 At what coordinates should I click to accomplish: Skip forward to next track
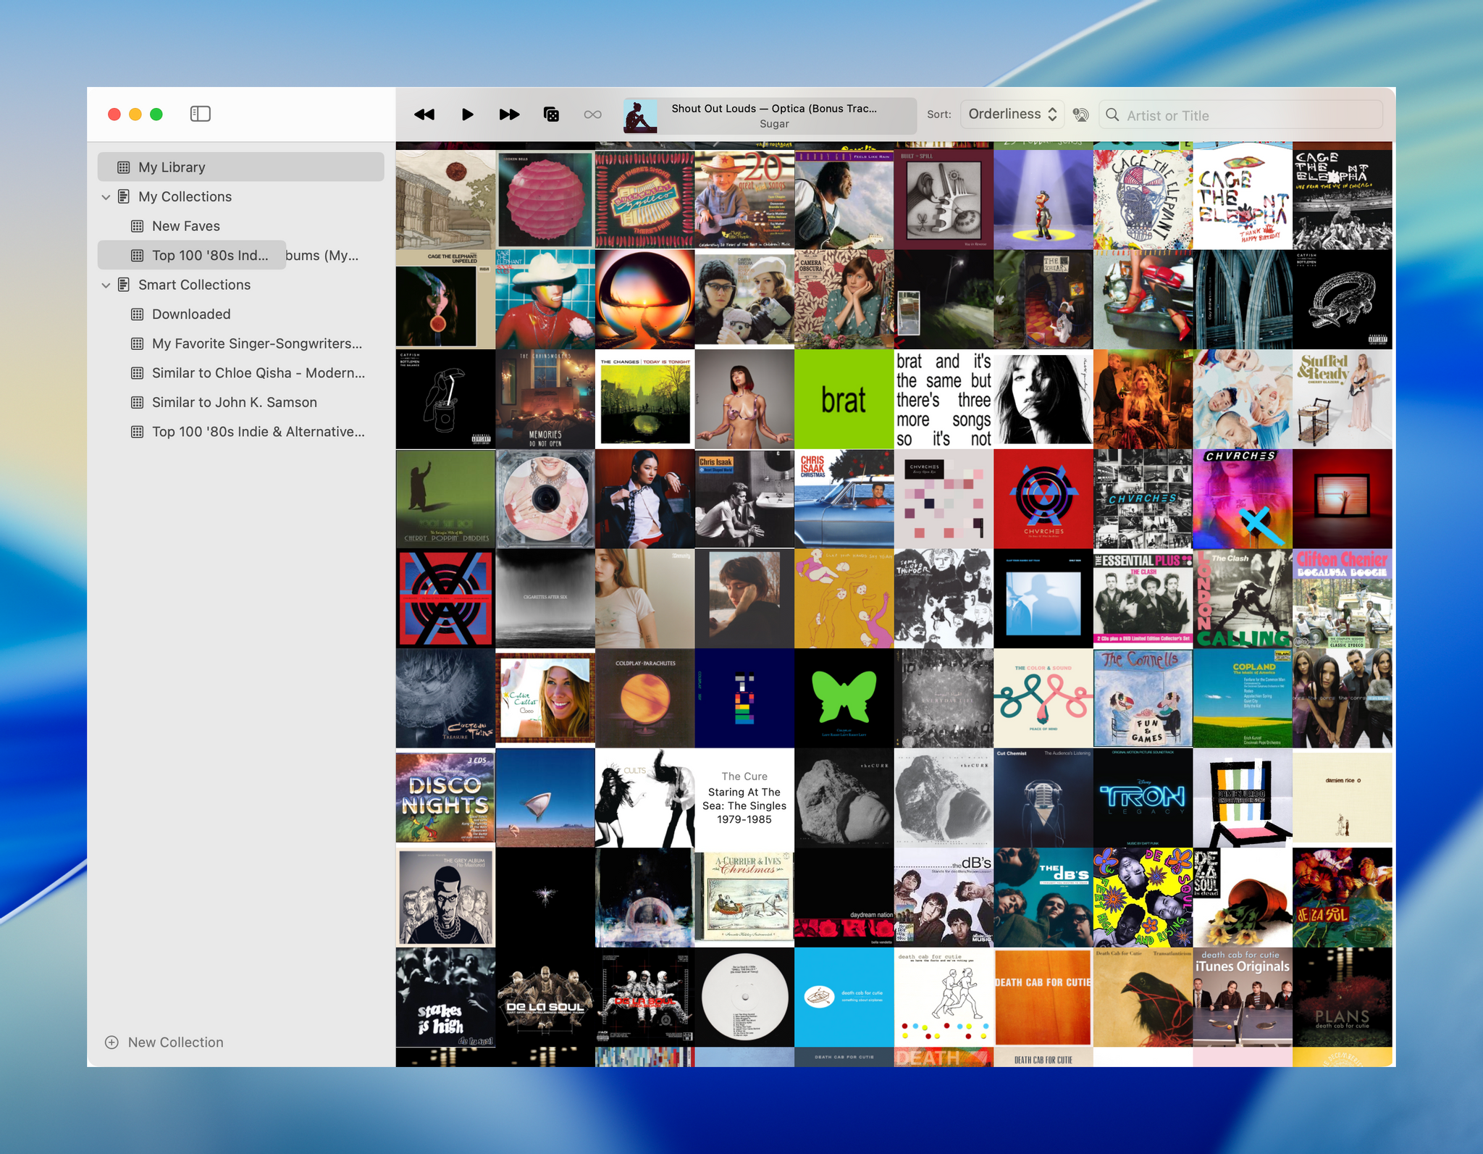(509, 114)
